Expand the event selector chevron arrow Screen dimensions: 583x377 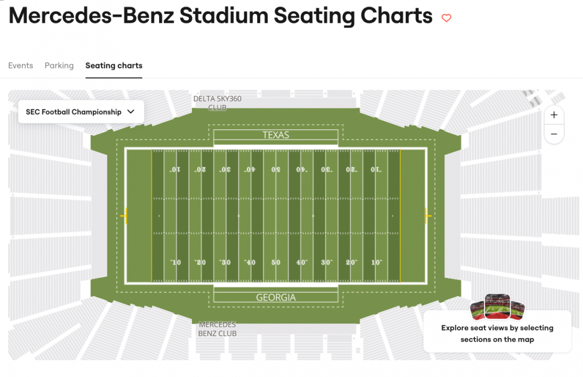131,112
